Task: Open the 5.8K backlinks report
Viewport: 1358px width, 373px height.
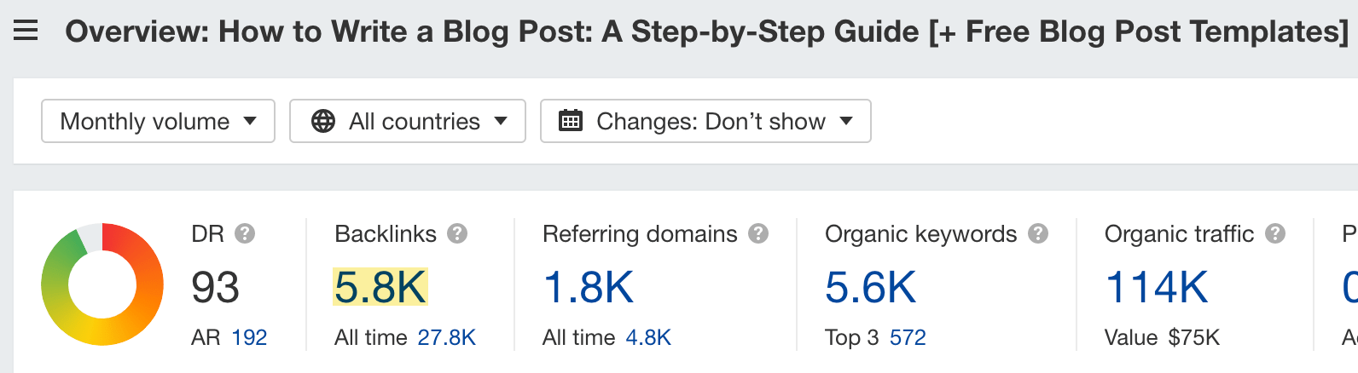Action: pyautogui.click(x=380, y=287)
